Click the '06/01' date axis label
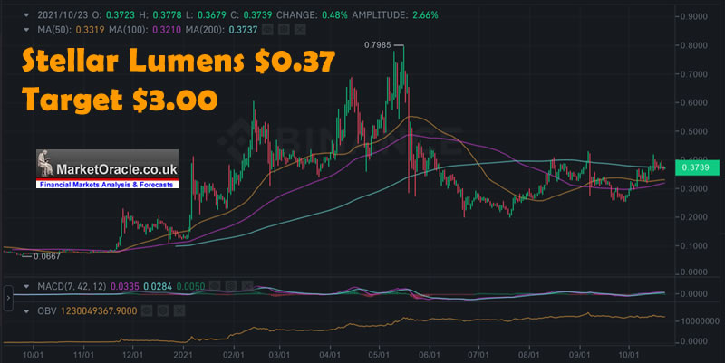The image size is (725, 363). tap(430, 355)
